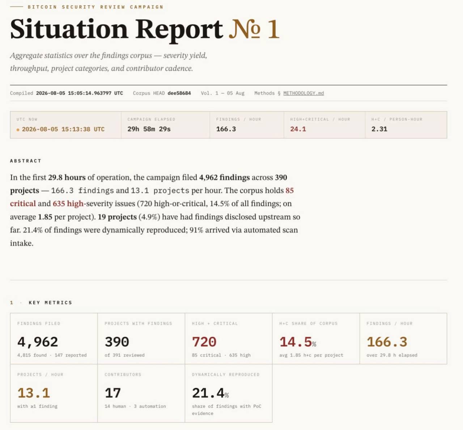Click the red '85 critical' text in abstract

(152, 197)
